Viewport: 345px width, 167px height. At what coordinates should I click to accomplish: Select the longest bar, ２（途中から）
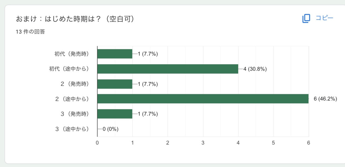pyautogui.click(x=203, y=99)
